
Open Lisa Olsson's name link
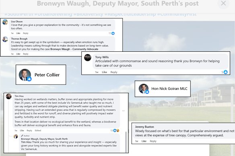tap(17, 22)
